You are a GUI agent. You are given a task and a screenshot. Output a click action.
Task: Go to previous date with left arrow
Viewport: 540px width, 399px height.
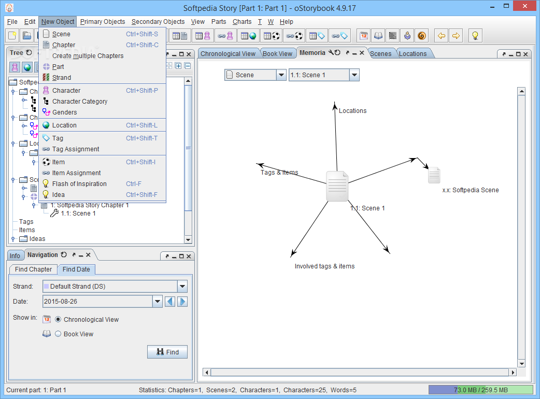pos(170,302)
